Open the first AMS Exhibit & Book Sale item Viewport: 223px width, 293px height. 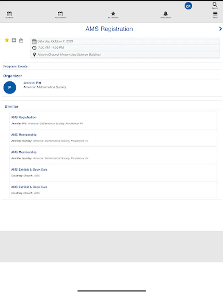pos(113,172)
